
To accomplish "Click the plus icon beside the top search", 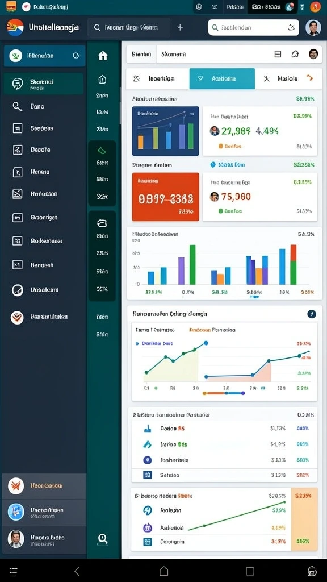I will (x=180, y=27).
